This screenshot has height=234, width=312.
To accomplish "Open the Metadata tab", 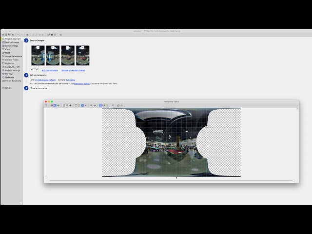I will (x=12, y=77).
